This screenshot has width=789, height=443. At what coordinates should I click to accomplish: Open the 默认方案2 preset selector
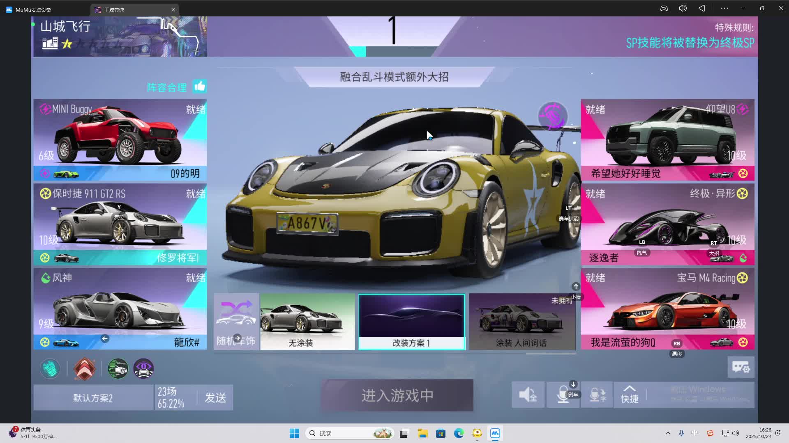coord(93,397)
